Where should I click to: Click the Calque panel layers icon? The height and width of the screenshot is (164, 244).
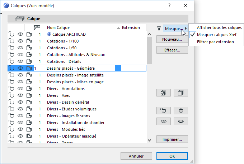click(20, 19)
